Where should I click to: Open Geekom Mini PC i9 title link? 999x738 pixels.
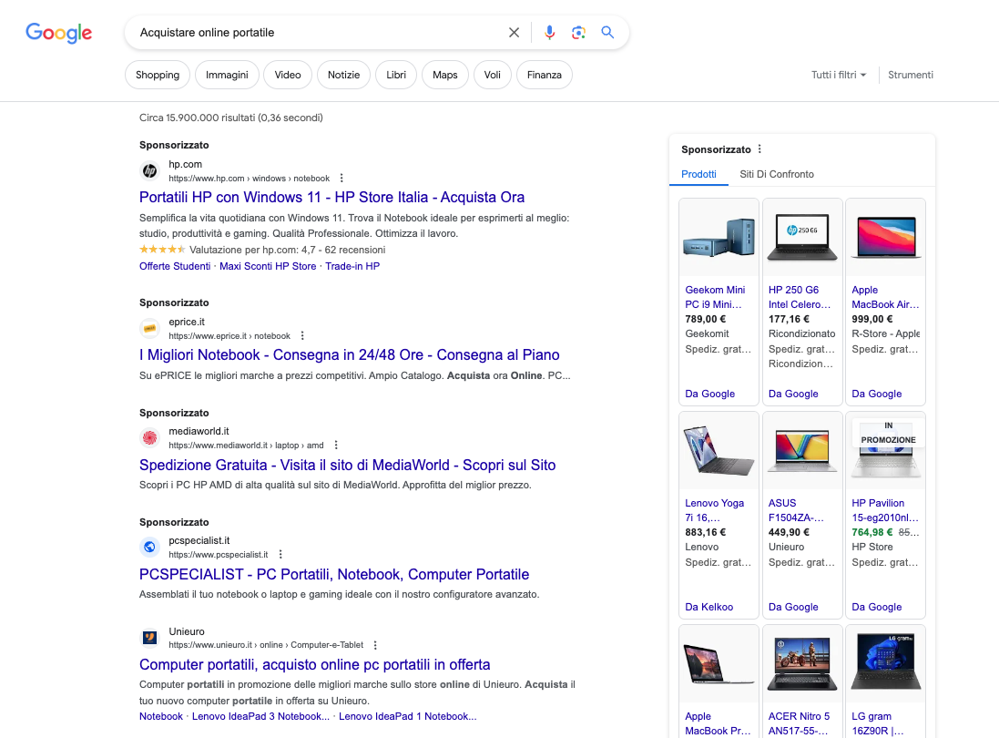coord(715,297)
